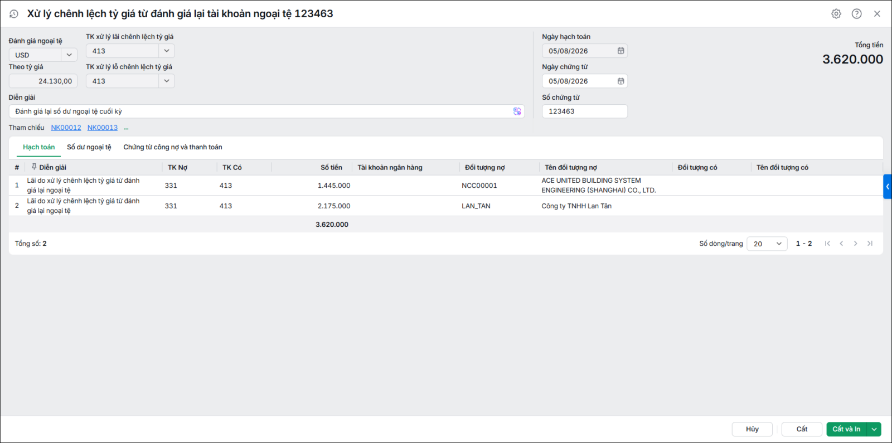Click the Đối tượng nợ column header

click(x=484, y=167)
